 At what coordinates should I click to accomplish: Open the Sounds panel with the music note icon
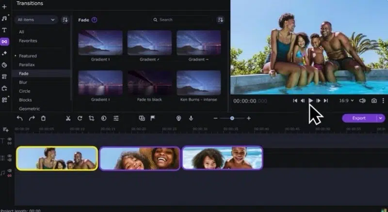point(4,18)
